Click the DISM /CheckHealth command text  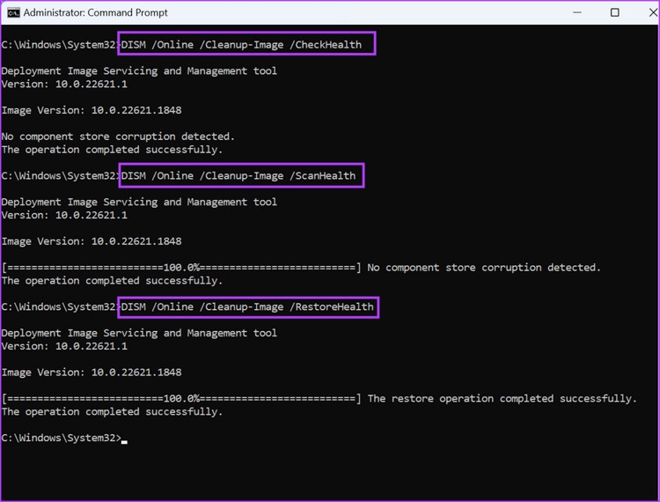coord(241,45)
